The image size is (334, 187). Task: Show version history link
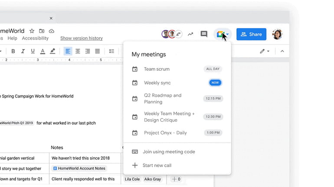coord(82,38)
